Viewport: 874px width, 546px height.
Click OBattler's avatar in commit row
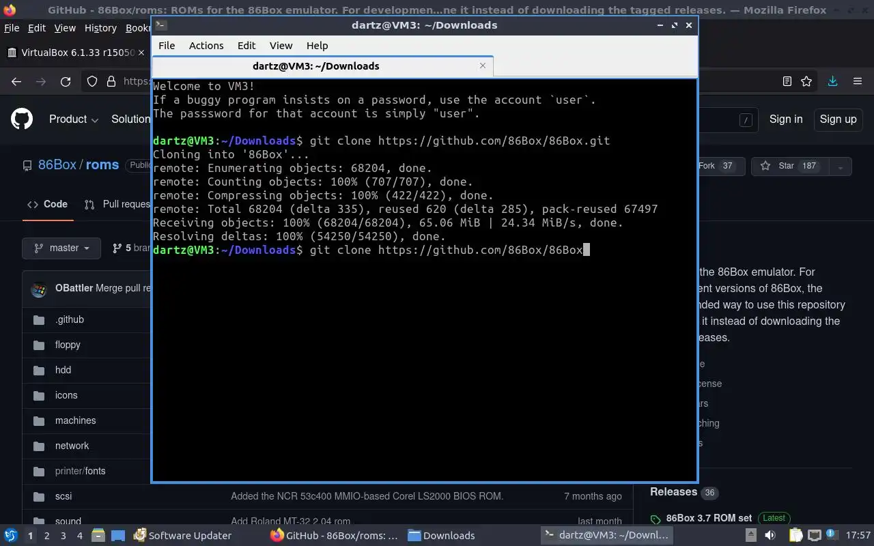(40, 288)
